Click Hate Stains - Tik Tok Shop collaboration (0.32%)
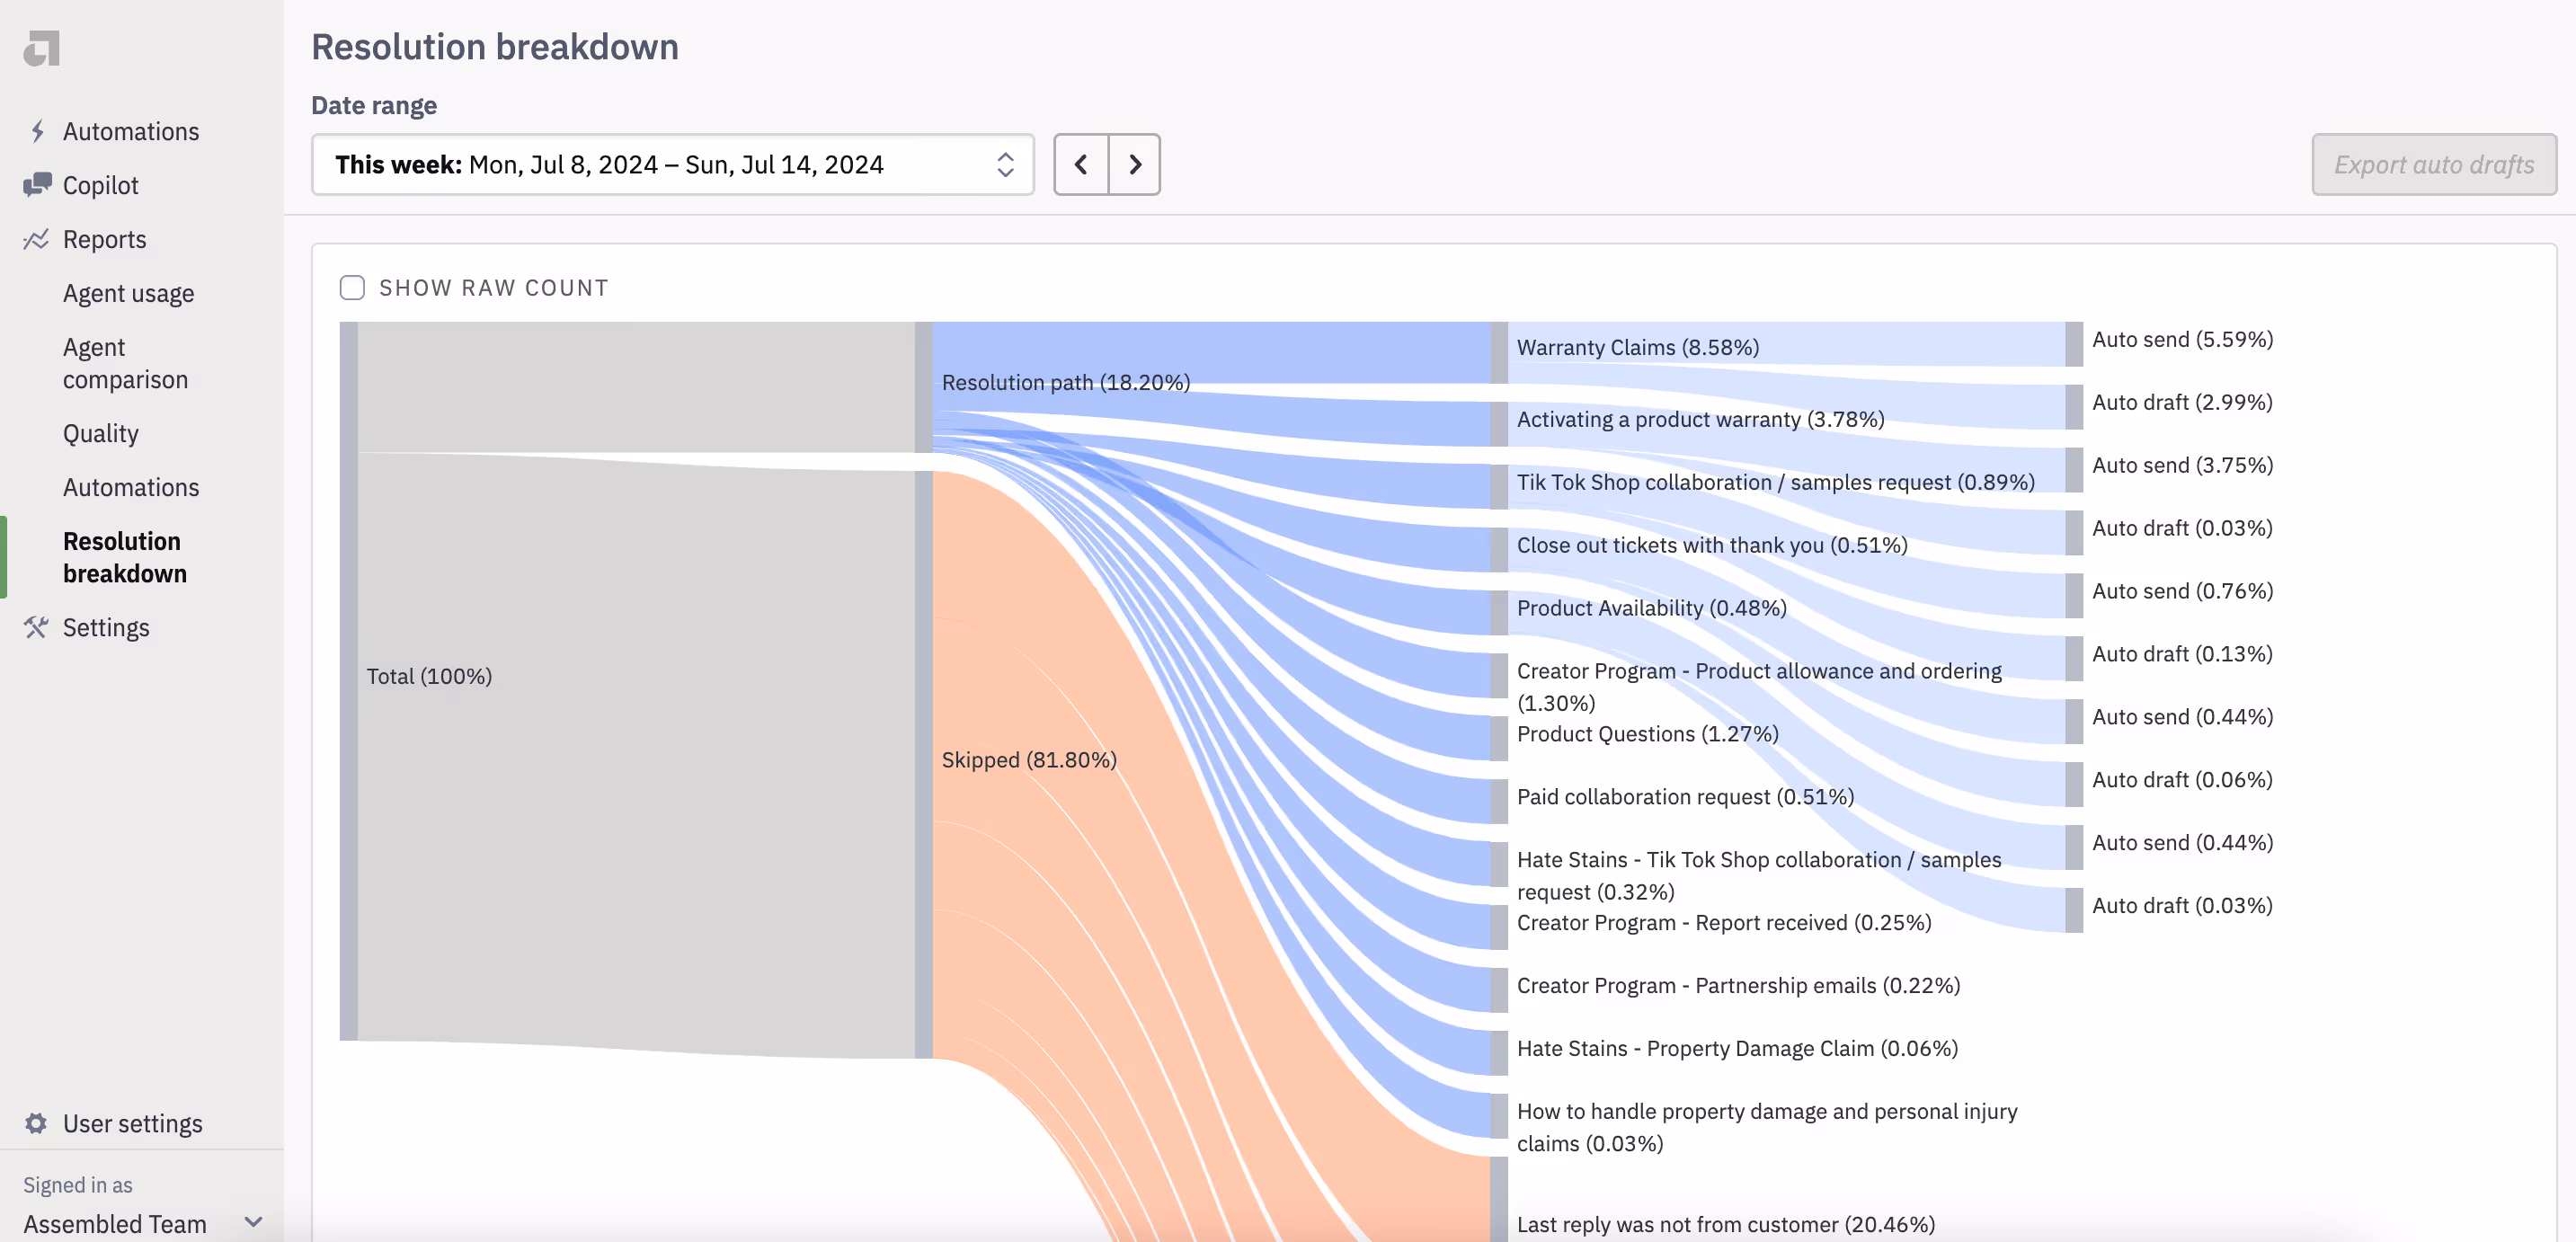Screen dimensions: 2576x1242 (1758, 875)
